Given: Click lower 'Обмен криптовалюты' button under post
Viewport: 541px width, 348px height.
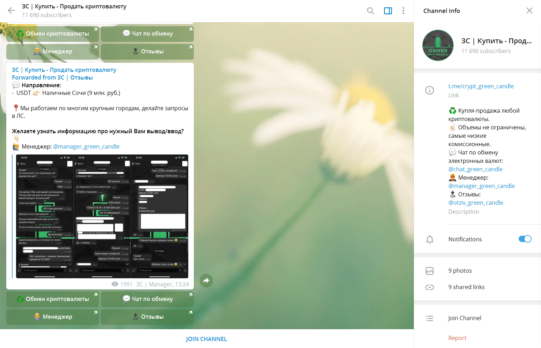Looking at the screenshot, I should (53, 299).
